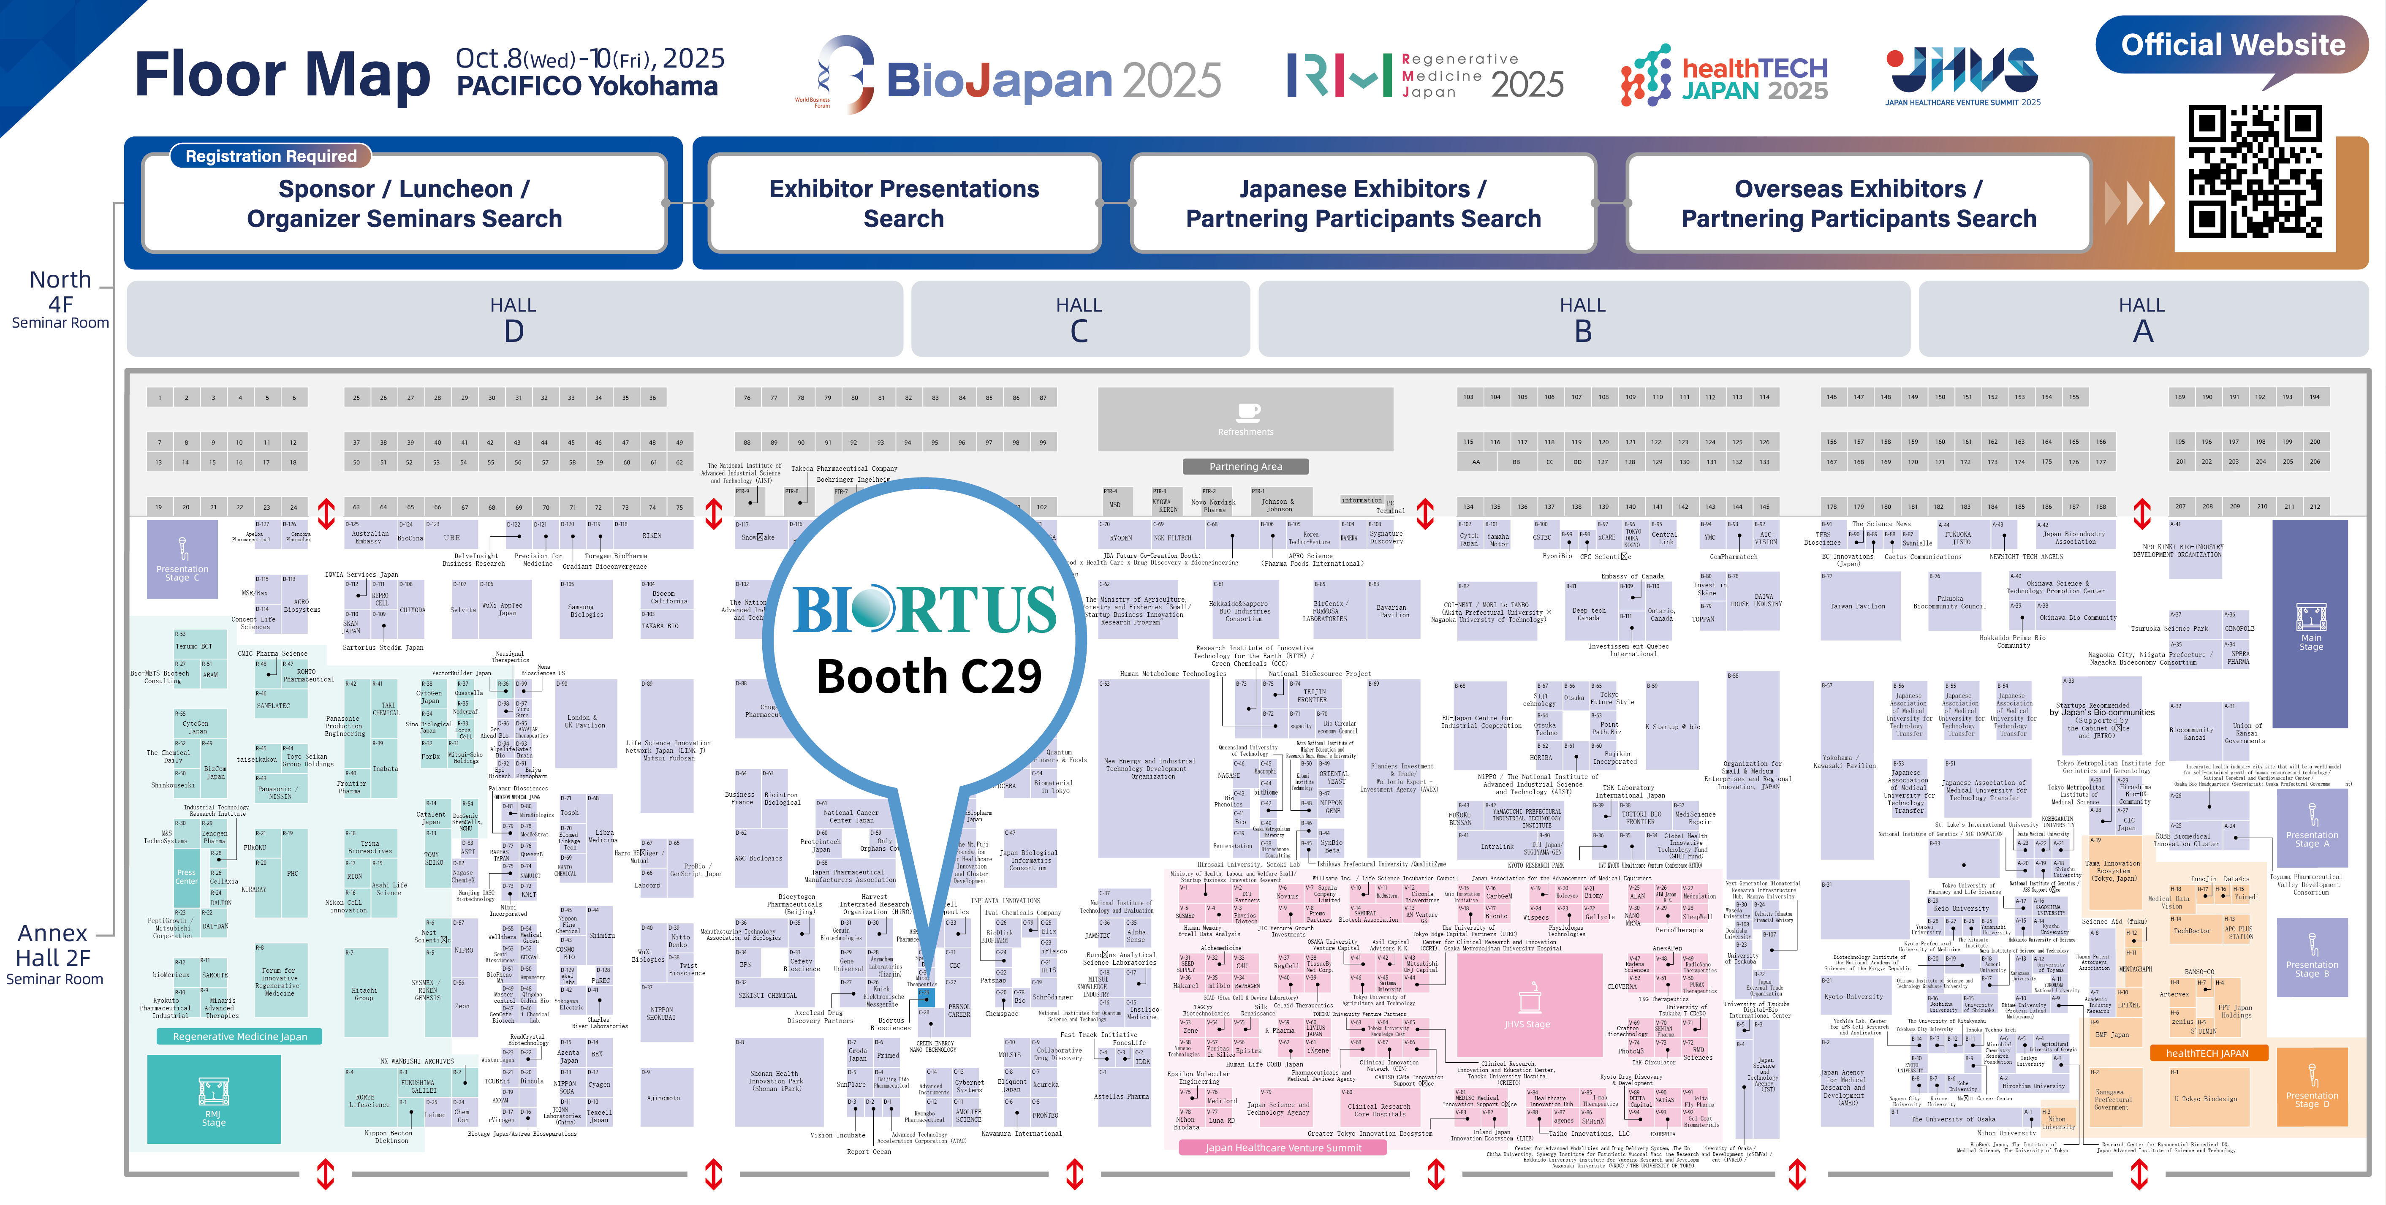Click the Official Website QR code
This screenshot has height=1205, width=2386.
[2255, 171]
